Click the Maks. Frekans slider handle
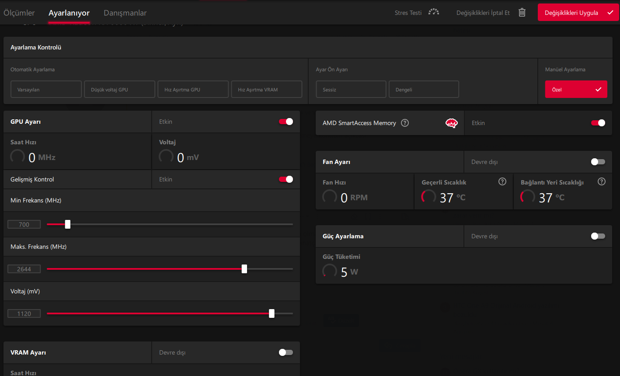620x376 pixels. click(x=244, y=269)
